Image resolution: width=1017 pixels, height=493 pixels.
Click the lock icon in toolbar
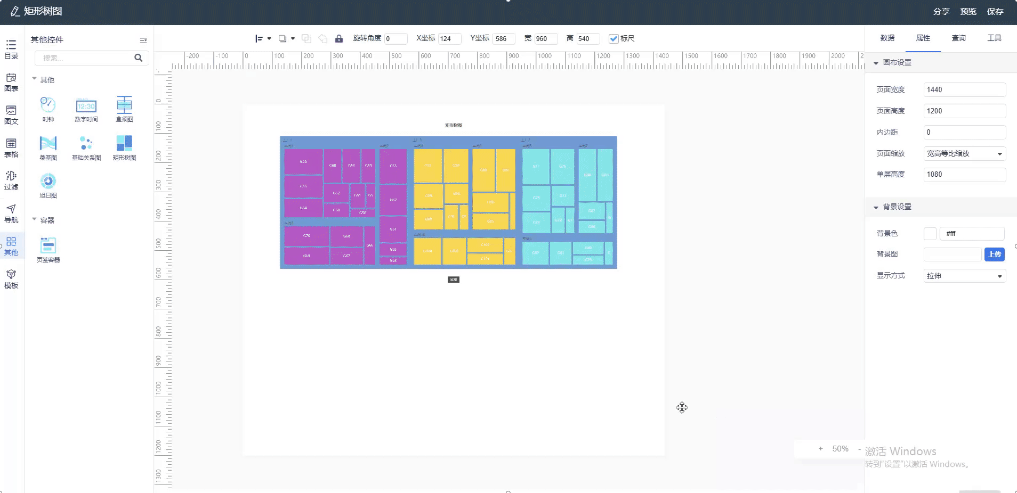(x=338, y=38)
